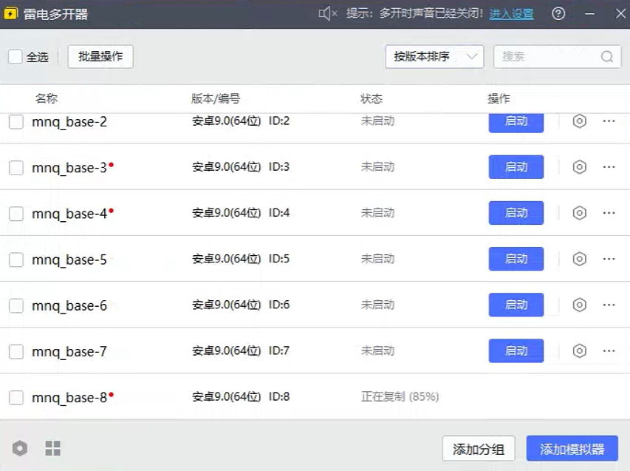
Task: Open more options for mnq_base-4
Action: [609, 213]
